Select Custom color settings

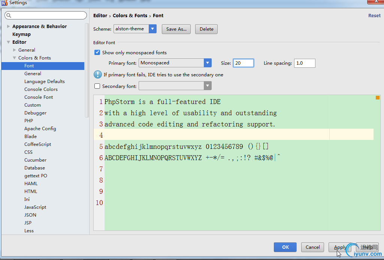33,105
